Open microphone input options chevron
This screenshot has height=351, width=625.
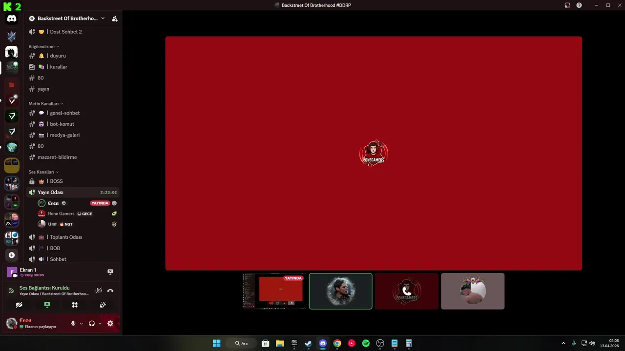(81, 323)
